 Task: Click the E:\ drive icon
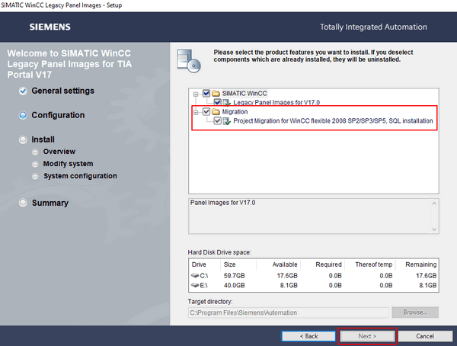[x=195, y=285]
